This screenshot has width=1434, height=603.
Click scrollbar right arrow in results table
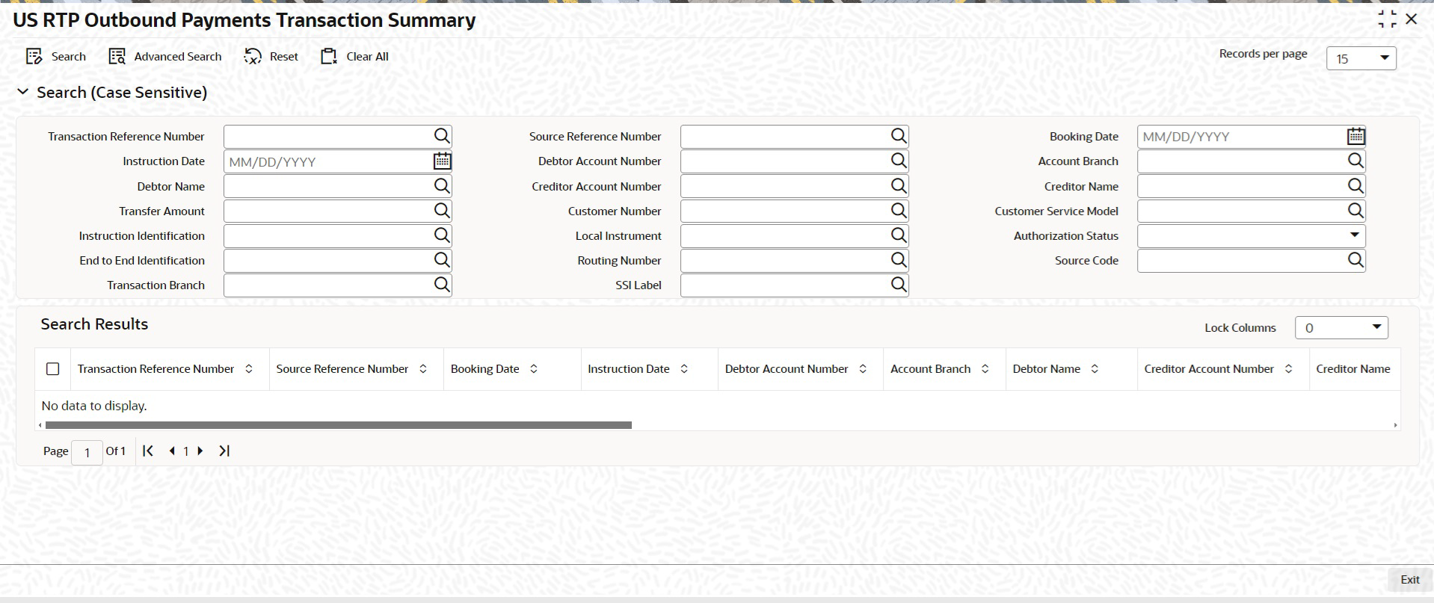pos(1395,425)
